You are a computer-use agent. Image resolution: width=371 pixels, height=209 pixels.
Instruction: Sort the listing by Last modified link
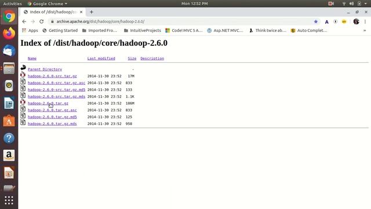click(101, 58)
